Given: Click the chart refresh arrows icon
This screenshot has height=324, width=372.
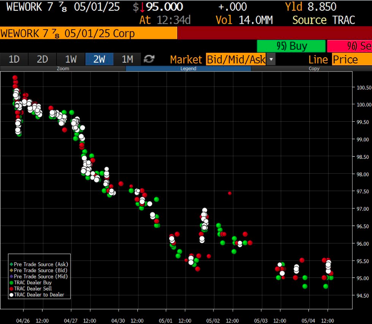Looking at the screenshot, I should pyautogui.click(x=149, y=59).
